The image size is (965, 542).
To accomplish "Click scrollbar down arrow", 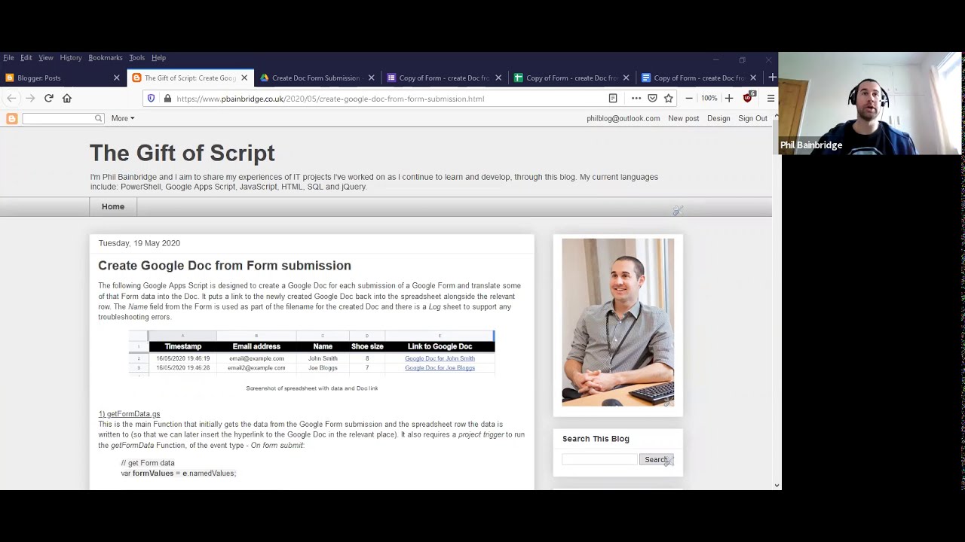I will (x=777, y=486).
